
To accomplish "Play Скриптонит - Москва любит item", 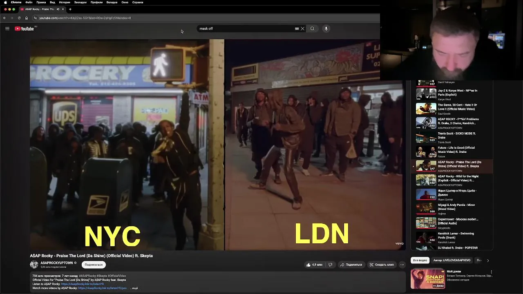I will [452, 223].
